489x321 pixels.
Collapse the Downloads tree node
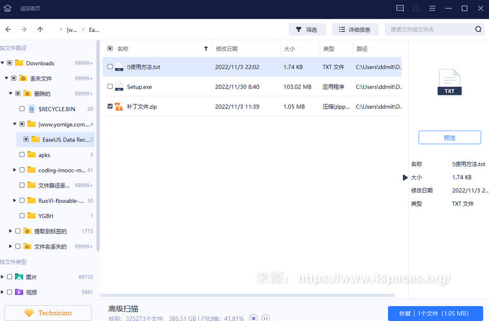point(3,63)
